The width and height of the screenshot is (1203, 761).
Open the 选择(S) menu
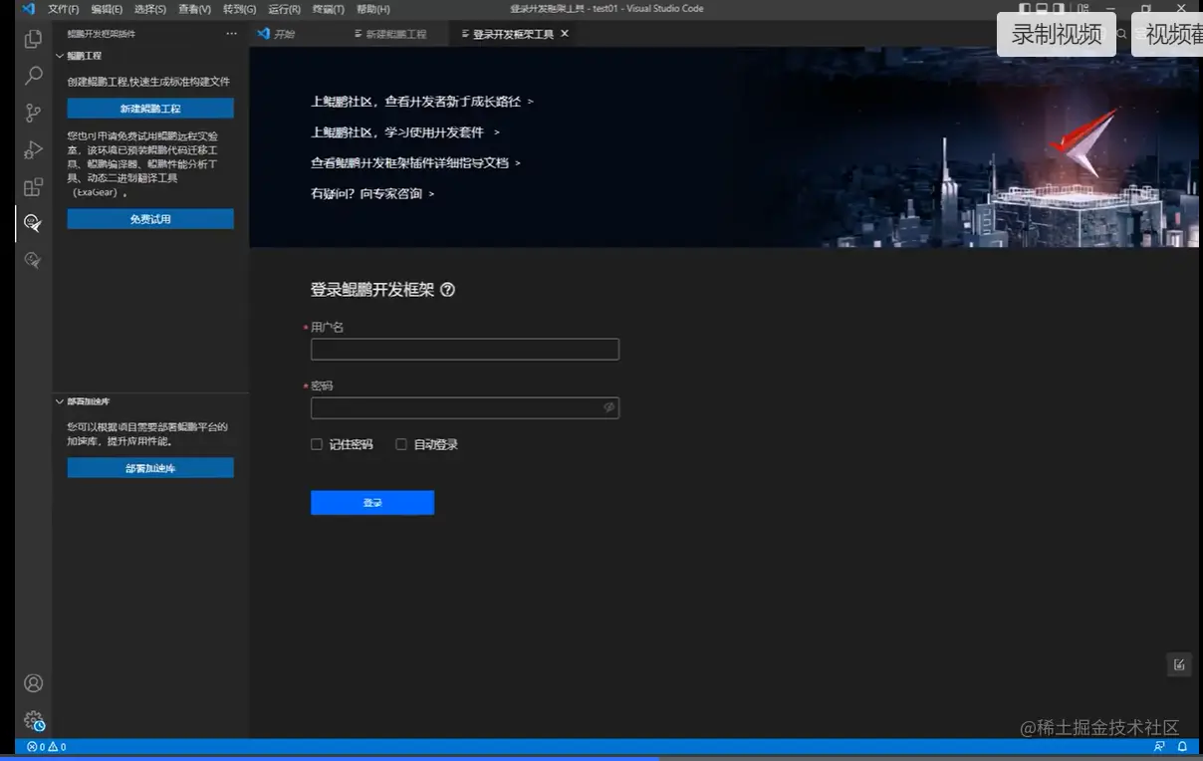pyautogui.click(x=150, y=9)
